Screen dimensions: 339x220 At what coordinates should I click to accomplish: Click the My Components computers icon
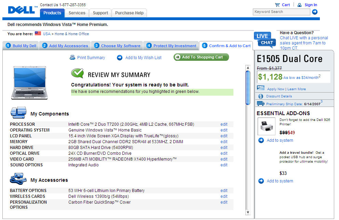tap(18, 112)
